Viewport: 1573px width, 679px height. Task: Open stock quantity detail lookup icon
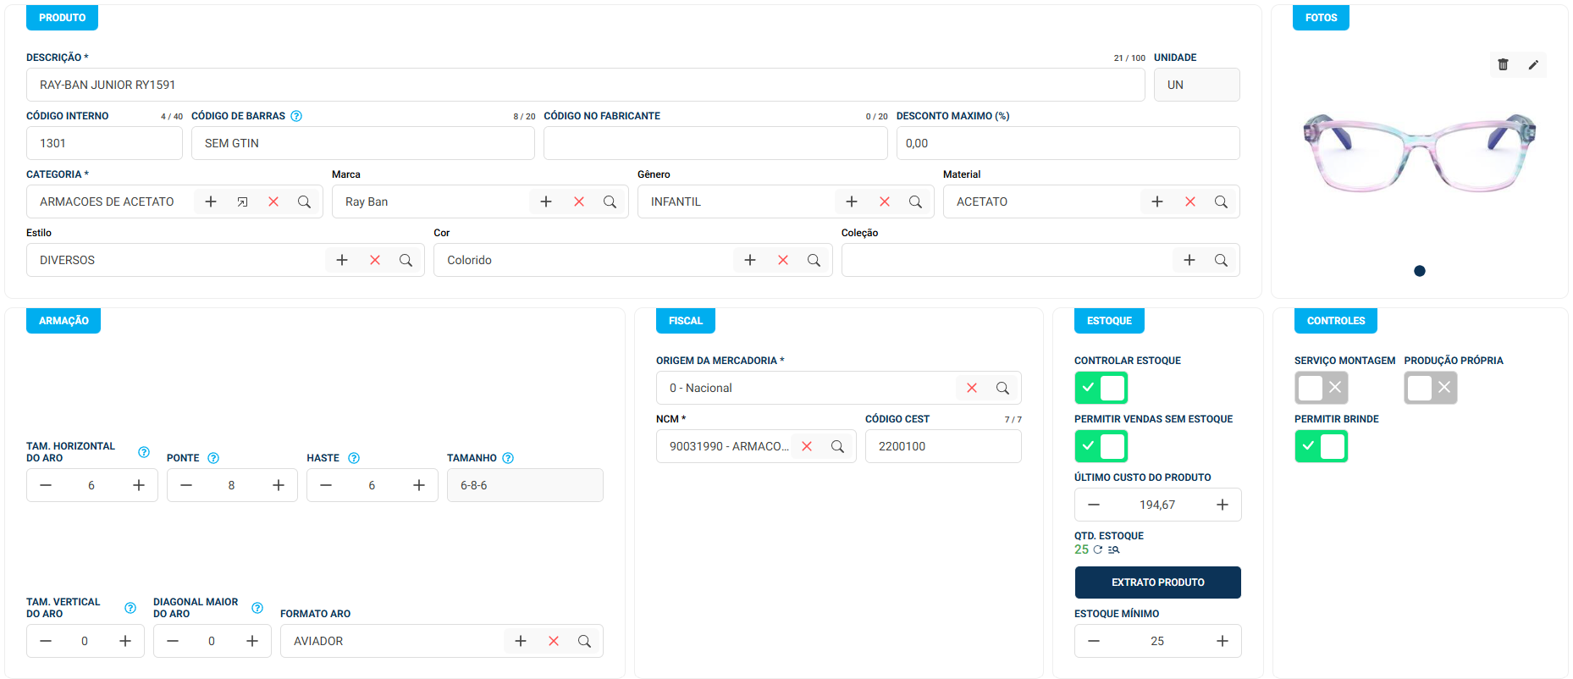point(1113,549)
